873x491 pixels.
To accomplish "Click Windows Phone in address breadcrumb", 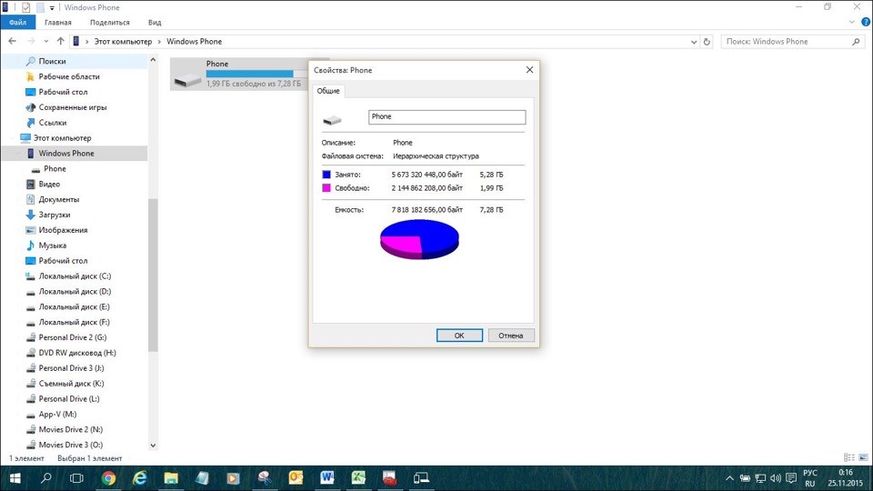I will pos(195,42).
